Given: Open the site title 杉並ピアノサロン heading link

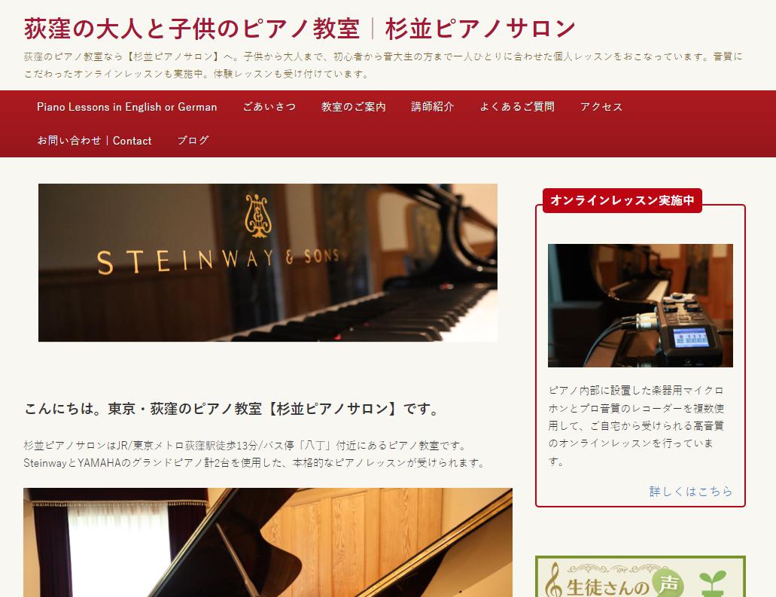Looking at the screenshot, I should pyautogui.click(x=300, y=29).
